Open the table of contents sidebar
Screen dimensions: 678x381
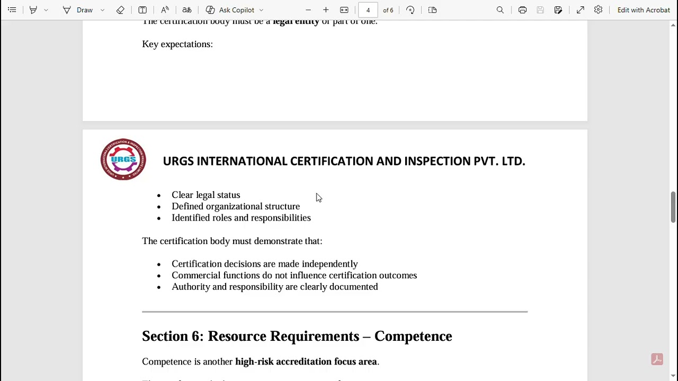pyautogui.click(x=12, y=10)
